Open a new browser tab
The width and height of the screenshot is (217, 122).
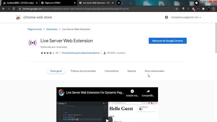click(x=119, y=3)
